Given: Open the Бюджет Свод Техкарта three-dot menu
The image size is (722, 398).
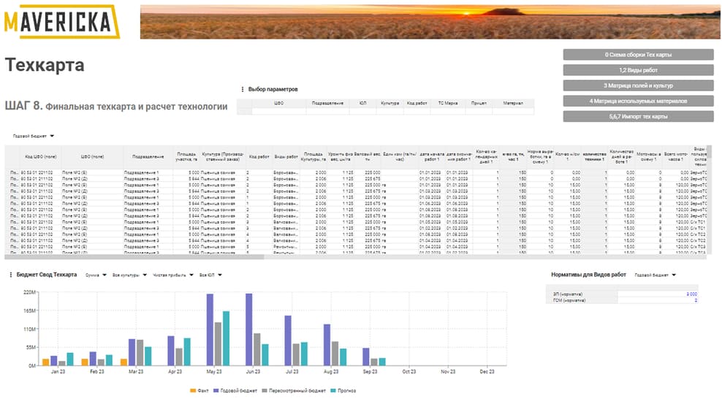Looking at the screenshot, I should click(9, 275).
